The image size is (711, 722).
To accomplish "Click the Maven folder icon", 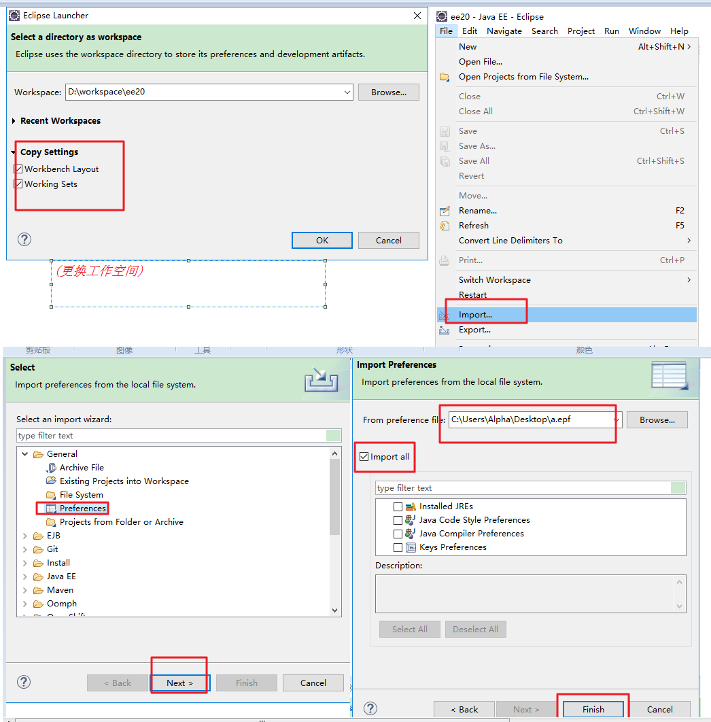I will coord(38,590).
